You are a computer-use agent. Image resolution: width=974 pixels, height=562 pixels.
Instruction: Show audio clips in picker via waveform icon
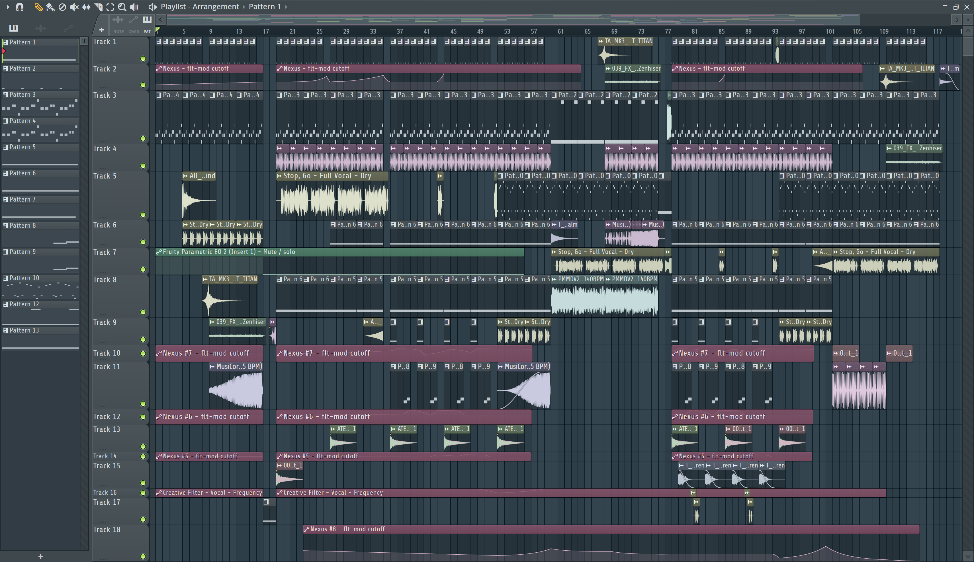coord(40,28)
